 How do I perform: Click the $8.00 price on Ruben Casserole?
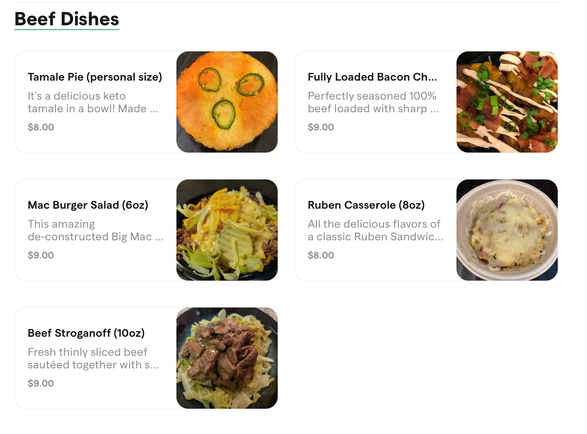pyautogui.click(x=321, y=255)
